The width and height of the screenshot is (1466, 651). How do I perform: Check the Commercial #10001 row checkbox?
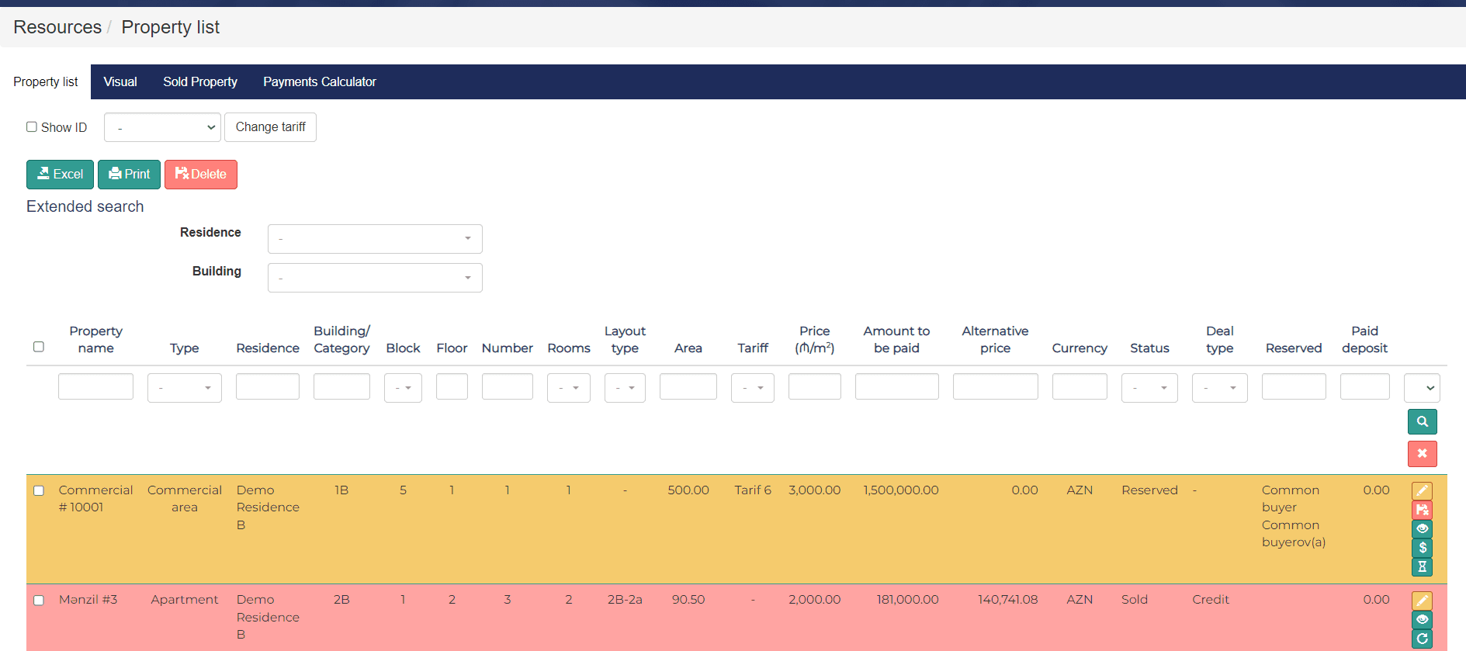39,490
